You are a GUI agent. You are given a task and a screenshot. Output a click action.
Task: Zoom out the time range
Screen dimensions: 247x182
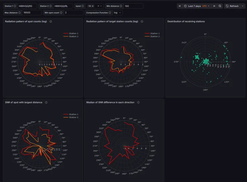(x=220, y=6)
